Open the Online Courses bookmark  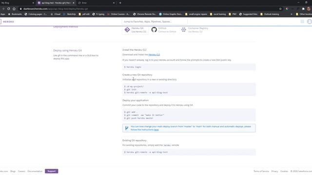click(x=118, y=14)
